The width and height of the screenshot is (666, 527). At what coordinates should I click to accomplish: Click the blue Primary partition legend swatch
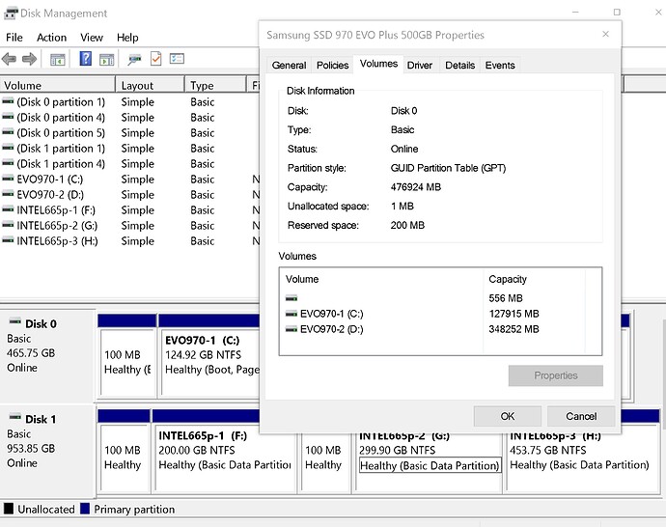[85, 509]
